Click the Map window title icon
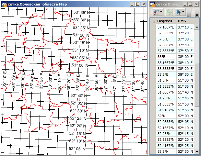The width and height of the screenshot is (201, 156). (x=4, y=4)
